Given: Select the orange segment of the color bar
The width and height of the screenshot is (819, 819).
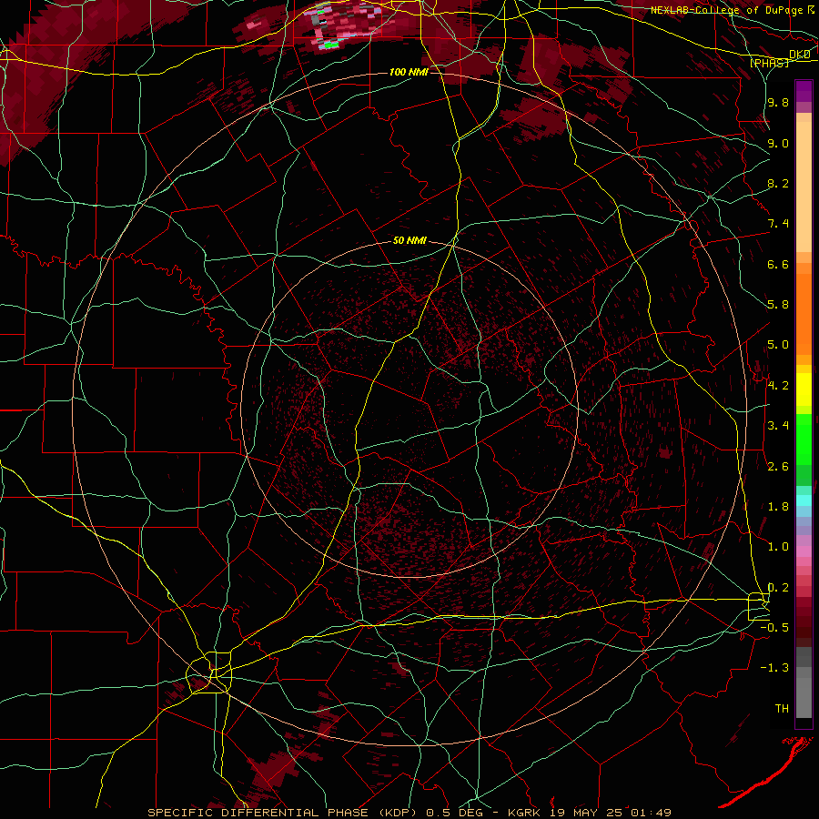Looking at the screenshot, I should (804, 315).
